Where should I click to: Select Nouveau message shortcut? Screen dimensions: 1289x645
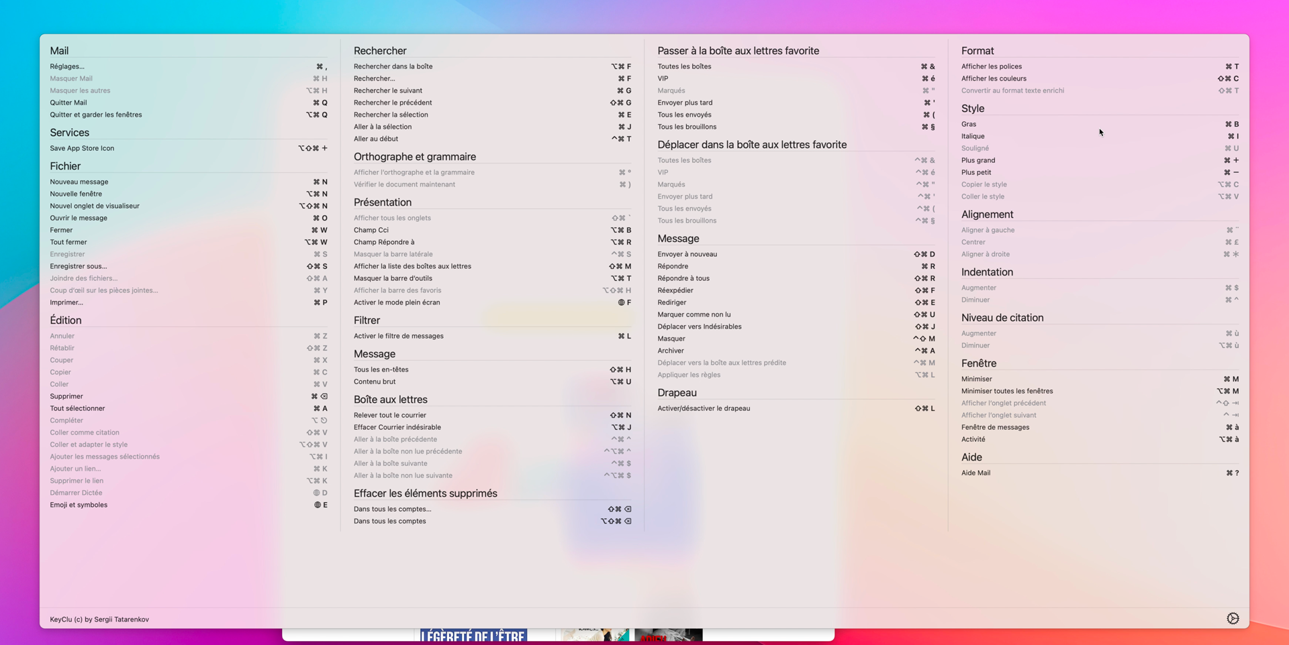click(x=189, y=182)
